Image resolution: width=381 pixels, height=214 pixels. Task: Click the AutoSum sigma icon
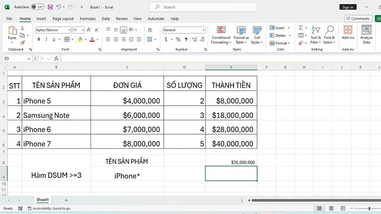coord(301,28)
